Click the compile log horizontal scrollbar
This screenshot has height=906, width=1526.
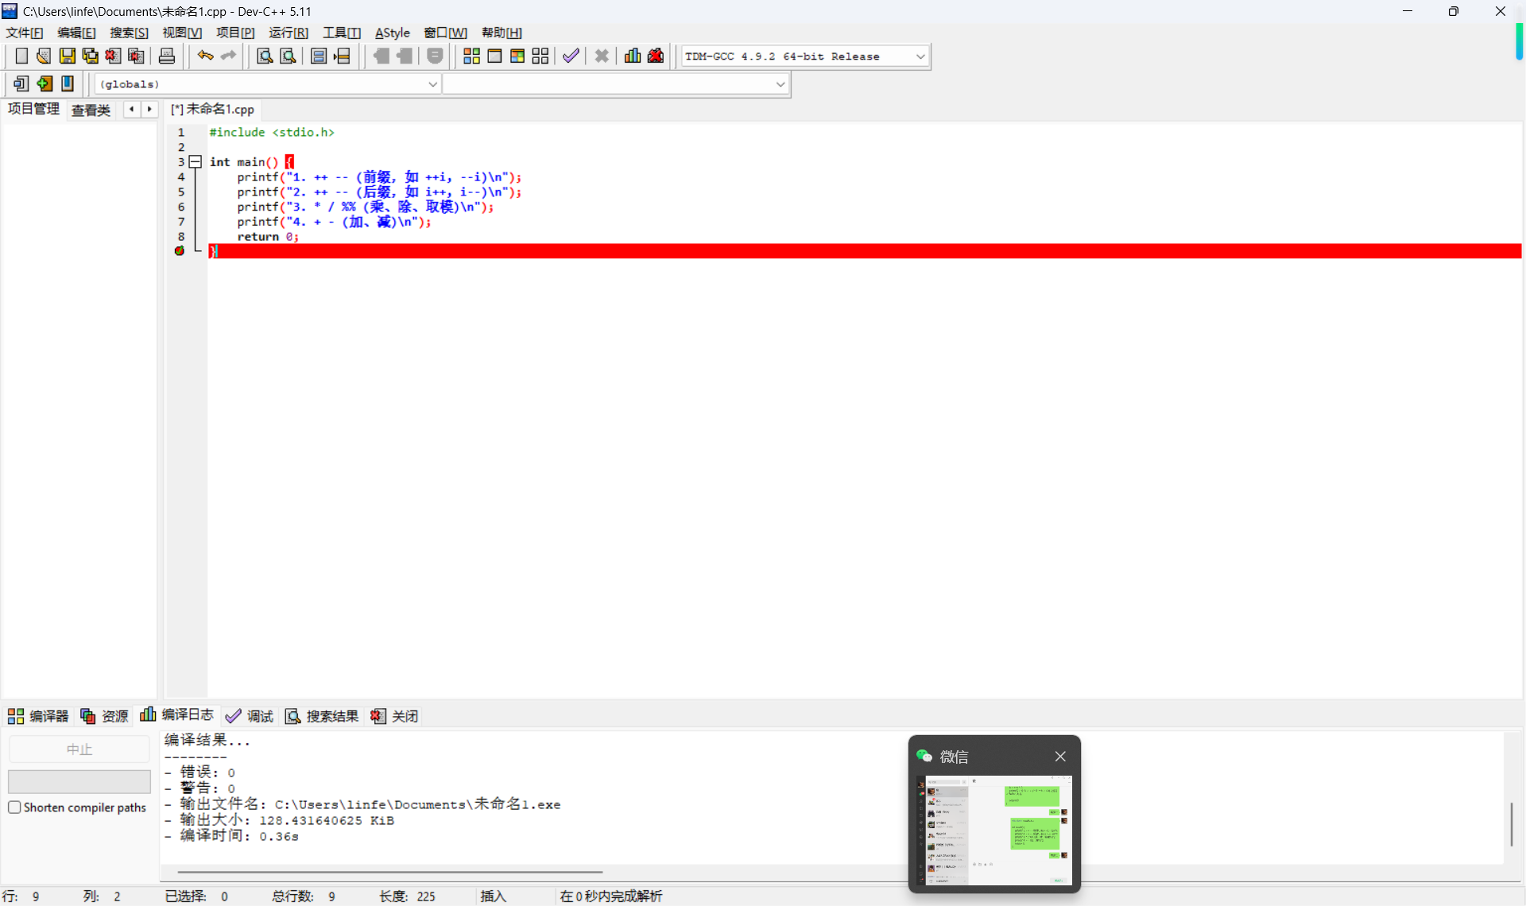pos(389,872)
